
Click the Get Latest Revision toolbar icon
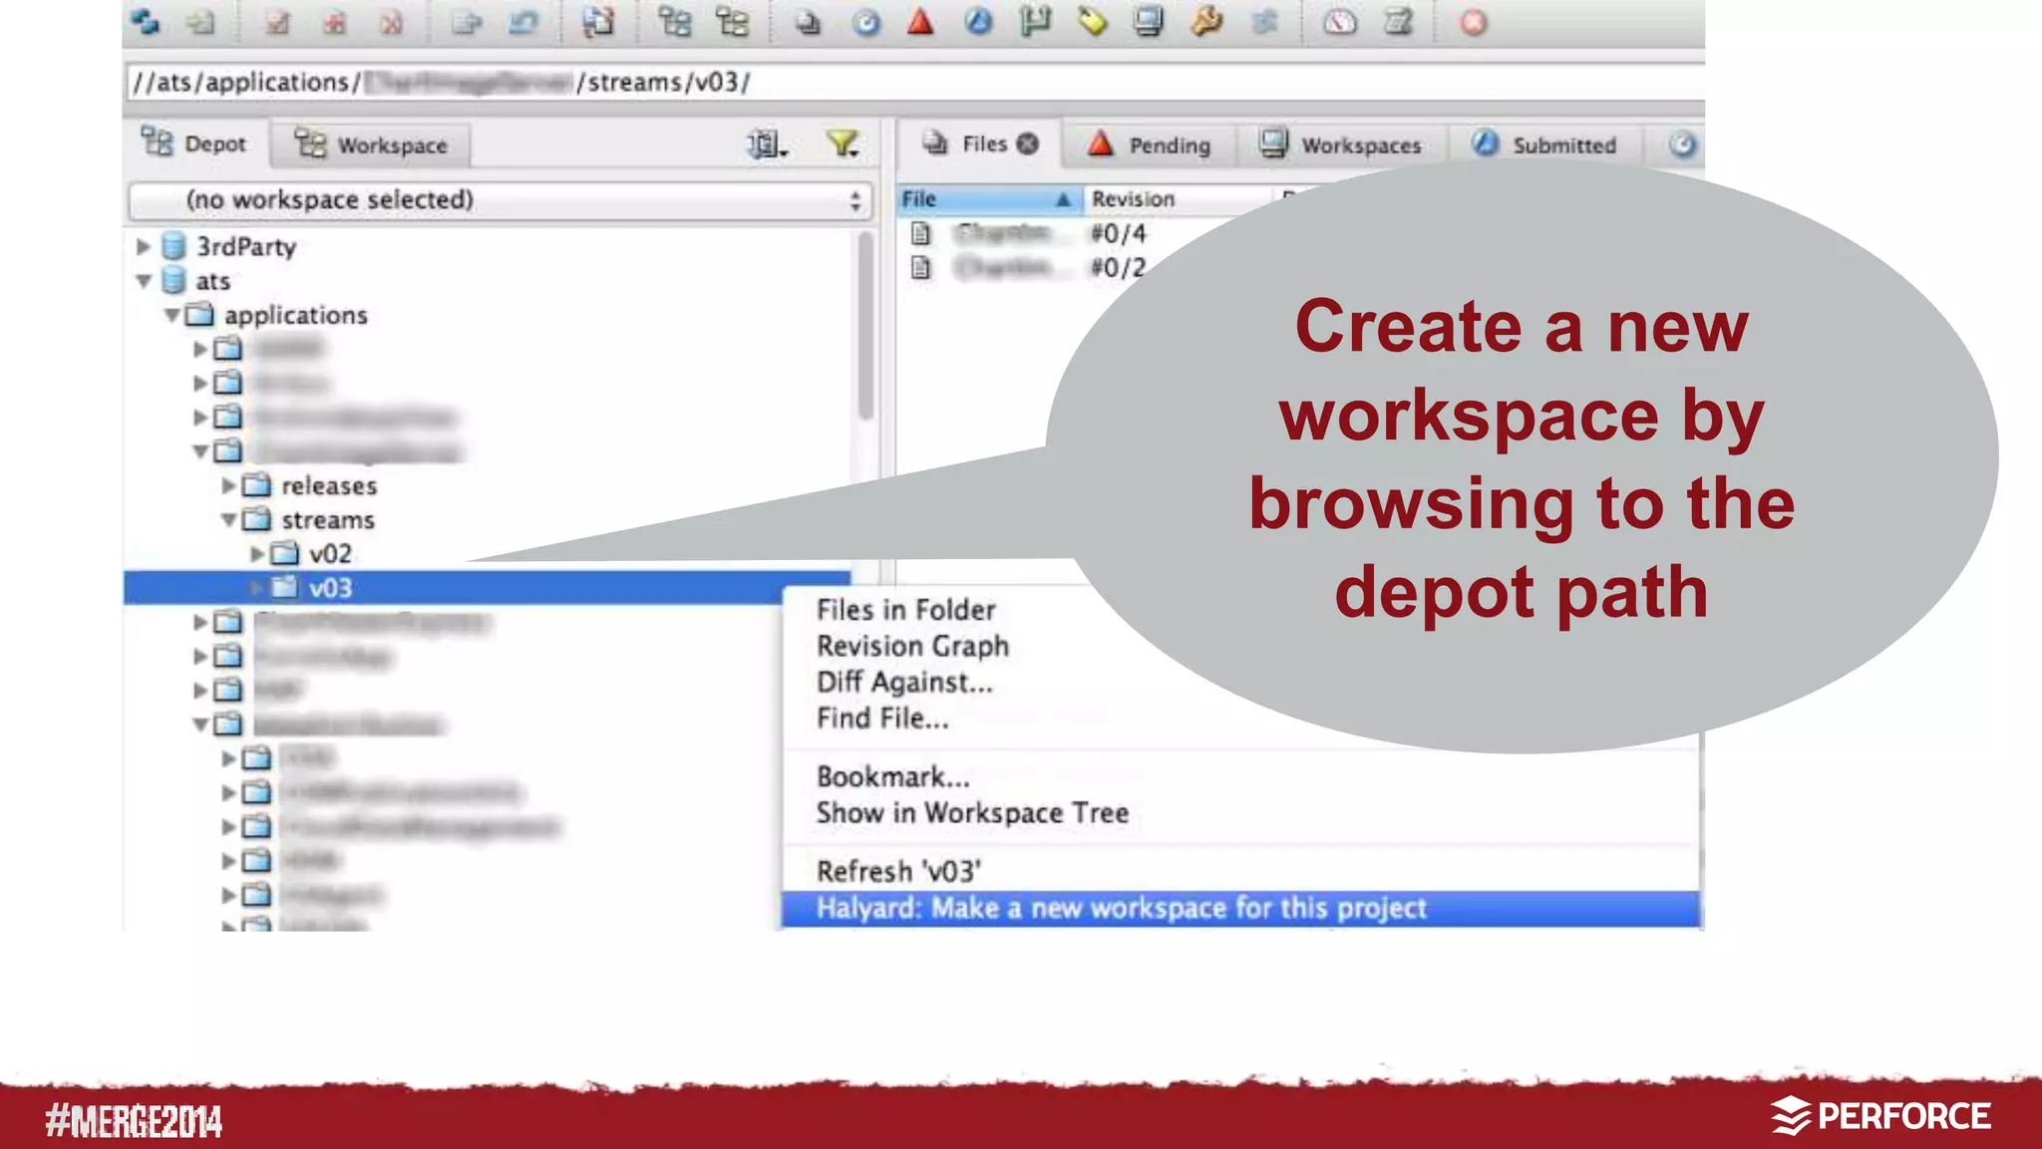(201, 21)
